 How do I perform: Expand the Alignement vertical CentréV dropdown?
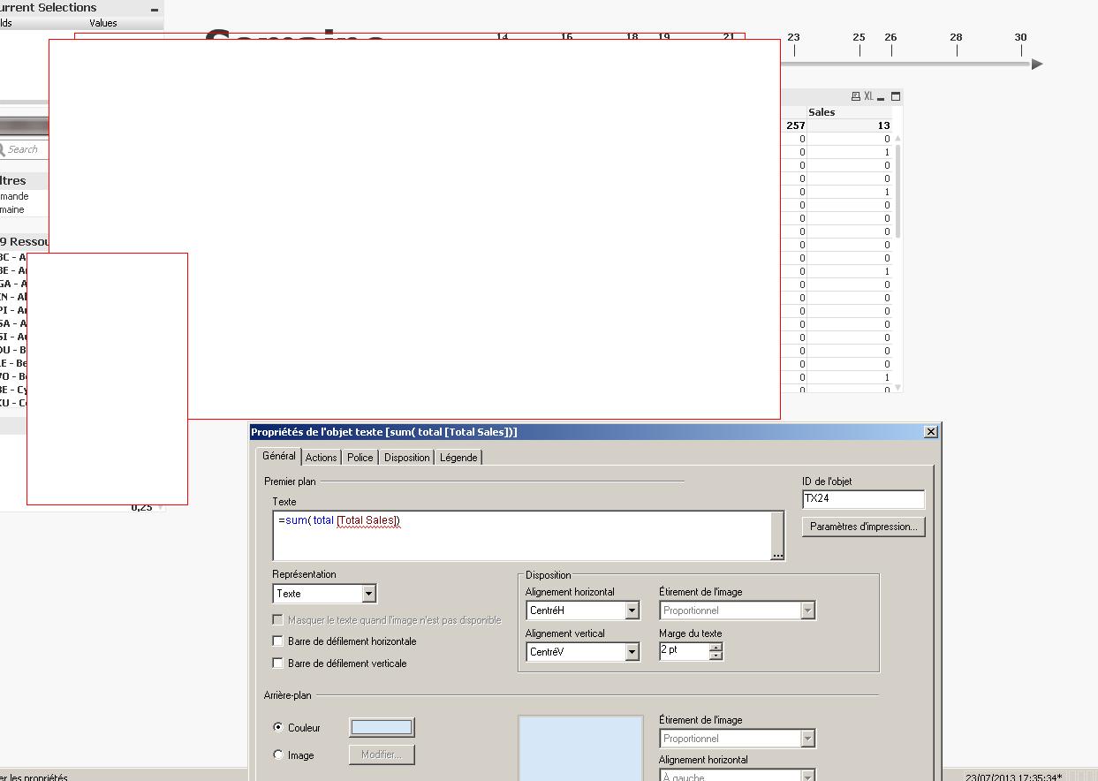632,652
